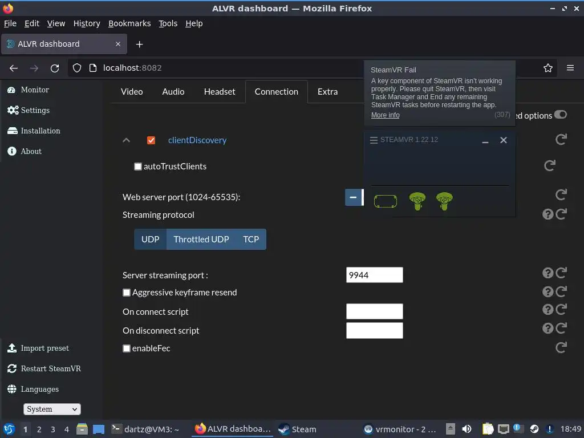Toggle the advanced options switch

pyautogui.click(x=561, y=115)
